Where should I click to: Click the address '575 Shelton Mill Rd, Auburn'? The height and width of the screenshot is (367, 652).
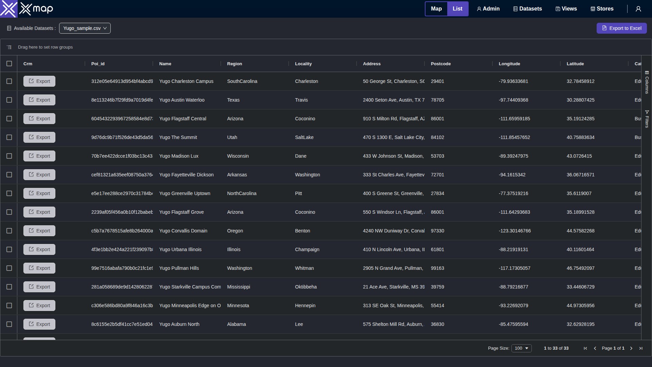point(393,324)
